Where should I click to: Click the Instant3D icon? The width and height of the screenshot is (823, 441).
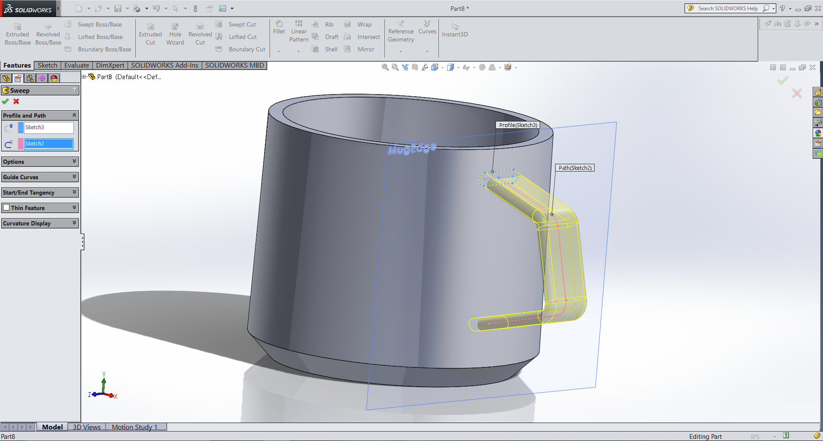click(x=455, y=27)
